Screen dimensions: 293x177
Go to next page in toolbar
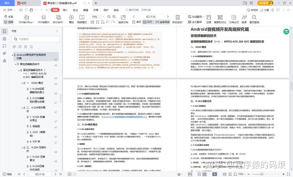168,17
